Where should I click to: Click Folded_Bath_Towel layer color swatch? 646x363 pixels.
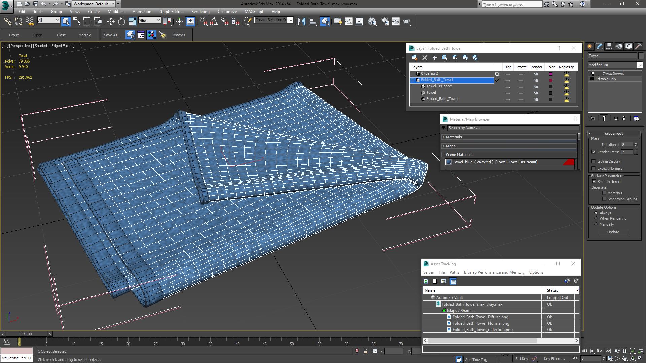point(551,80)
